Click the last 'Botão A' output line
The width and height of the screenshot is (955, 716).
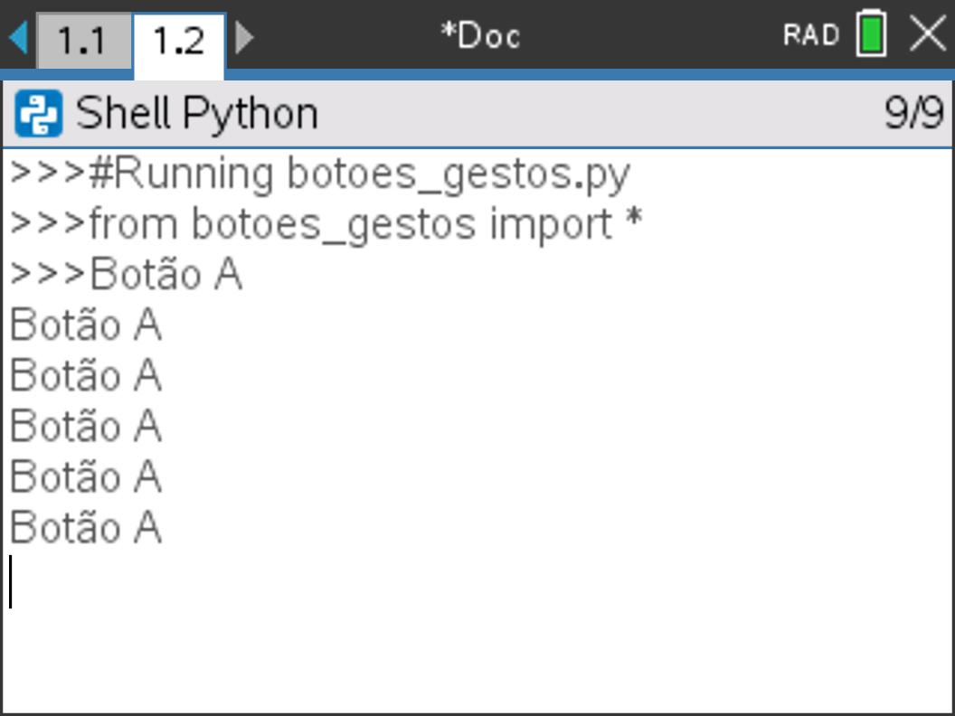(86, 527)
